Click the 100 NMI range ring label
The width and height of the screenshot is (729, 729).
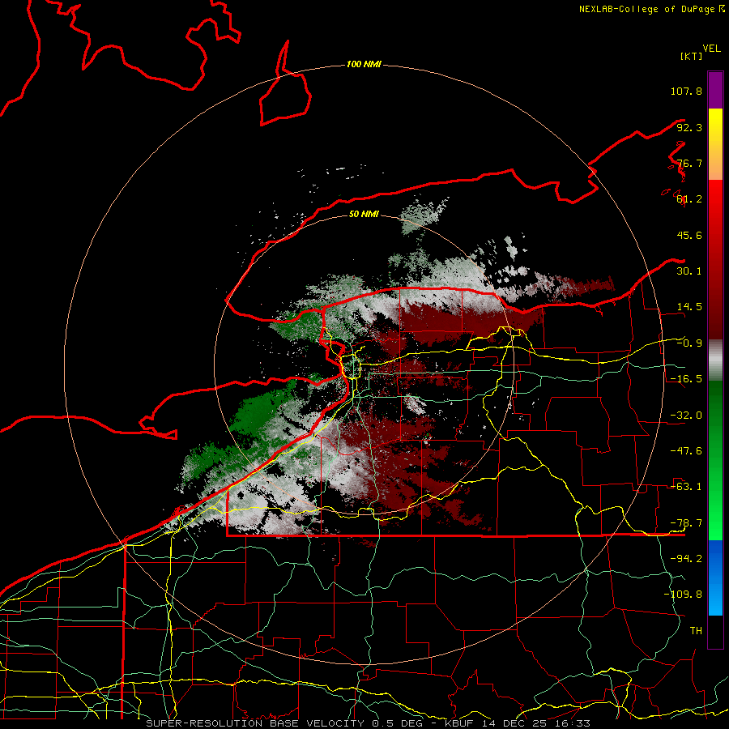pos(364,64)
